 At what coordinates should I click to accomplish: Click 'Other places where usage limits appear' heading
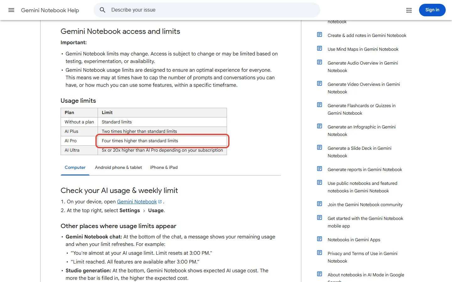118,226
